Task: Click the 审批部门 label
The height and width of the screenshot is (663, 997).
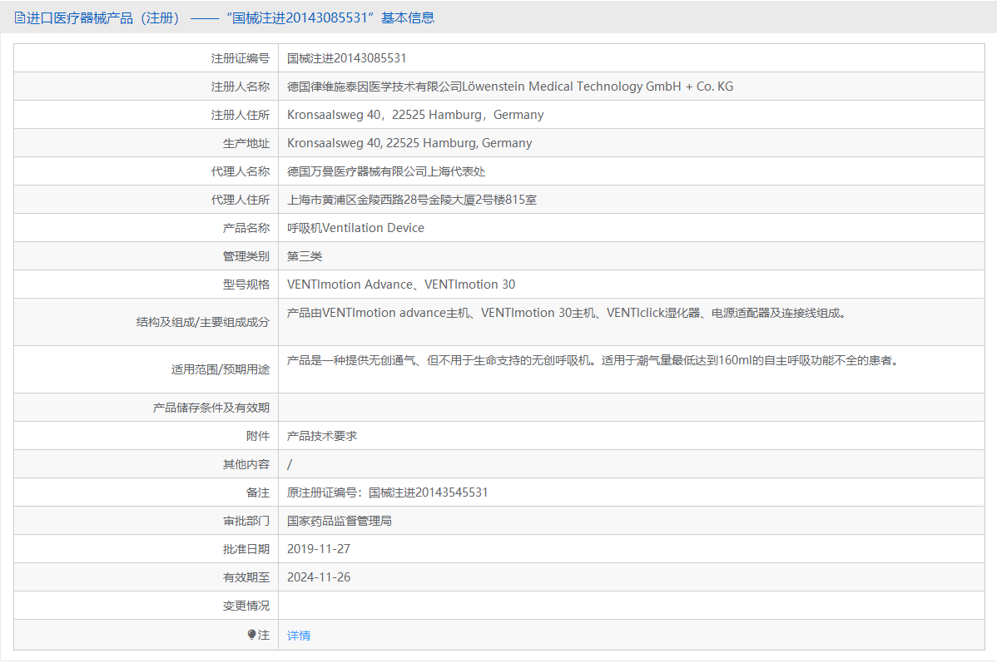Action: pos(246,521)
